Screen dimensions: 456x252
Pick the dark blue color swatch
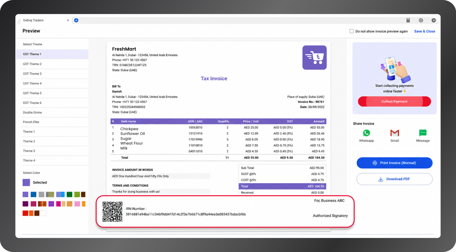coord(33,194)
